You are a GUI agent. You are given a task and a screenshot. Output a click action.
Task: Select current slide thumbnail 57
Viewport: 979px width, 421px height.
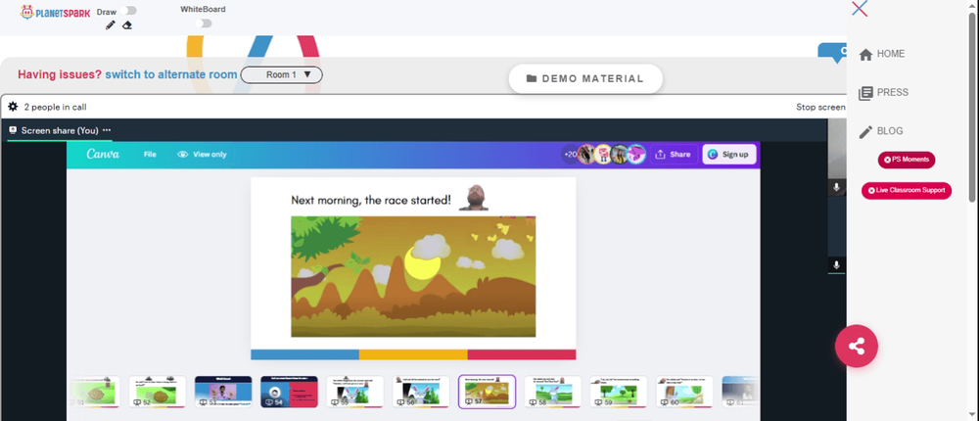487,392
